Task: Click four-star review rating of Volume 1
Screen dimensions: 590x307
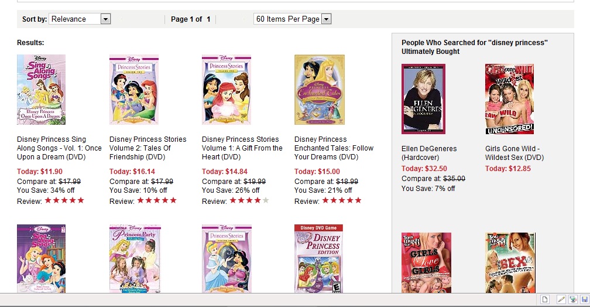Action: (x=249, y=200)
